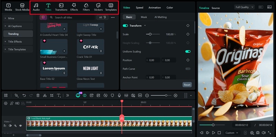Mute the Video 1 track

tap(10, 126)
